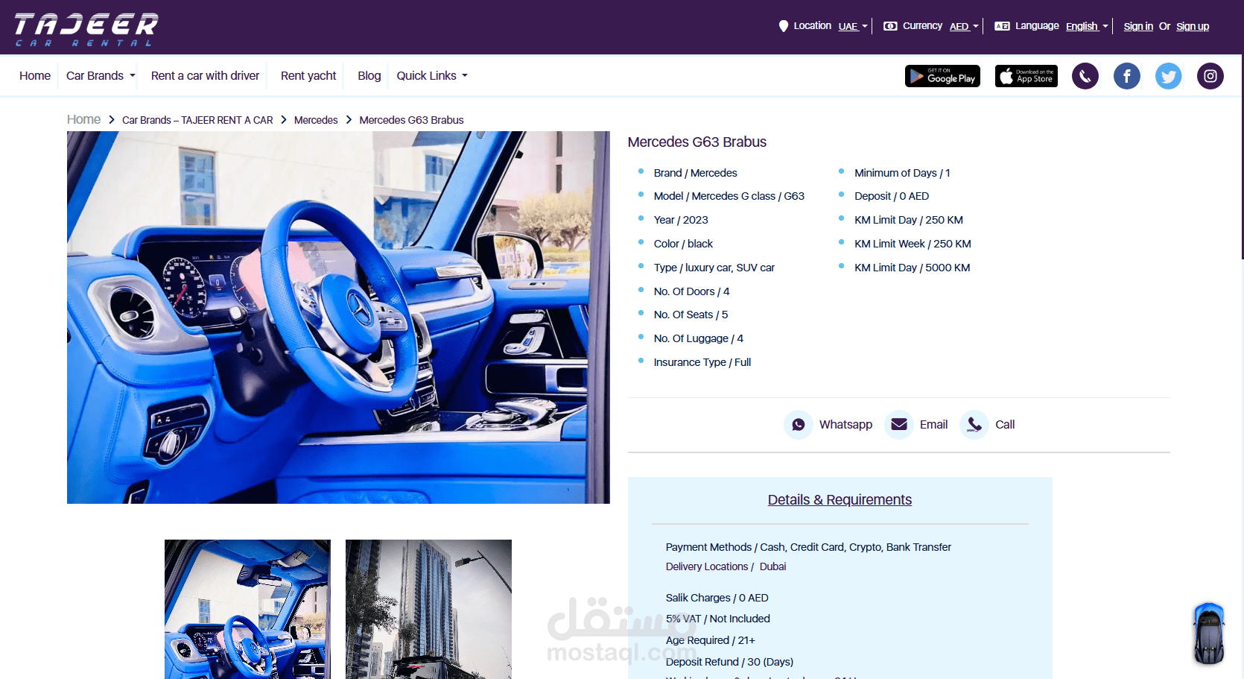Select the blue interior thumbnail image
This screenshot has width=1244, height=679.
(x=247, y=609)
